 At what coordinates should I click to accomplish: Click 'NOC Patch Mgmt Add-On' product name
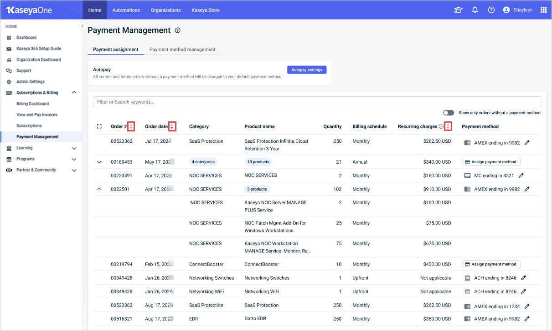click(x=275, y=227)
